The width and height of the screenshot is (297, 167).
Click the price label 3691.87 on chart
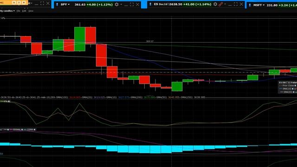pyautogui.click(x=150, y=41)
